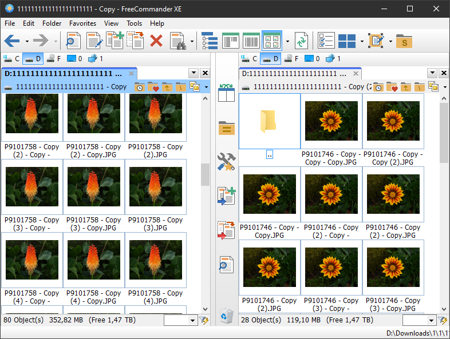This screenshot has width=450, height=339.
Task: Click the Back navigation arrow
Action: tap(13, 41)
